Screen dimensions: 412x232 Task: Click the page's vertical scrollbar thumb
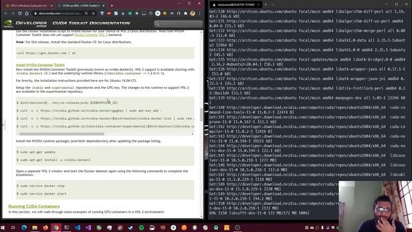pyautogui.click(x=201, y=115)
